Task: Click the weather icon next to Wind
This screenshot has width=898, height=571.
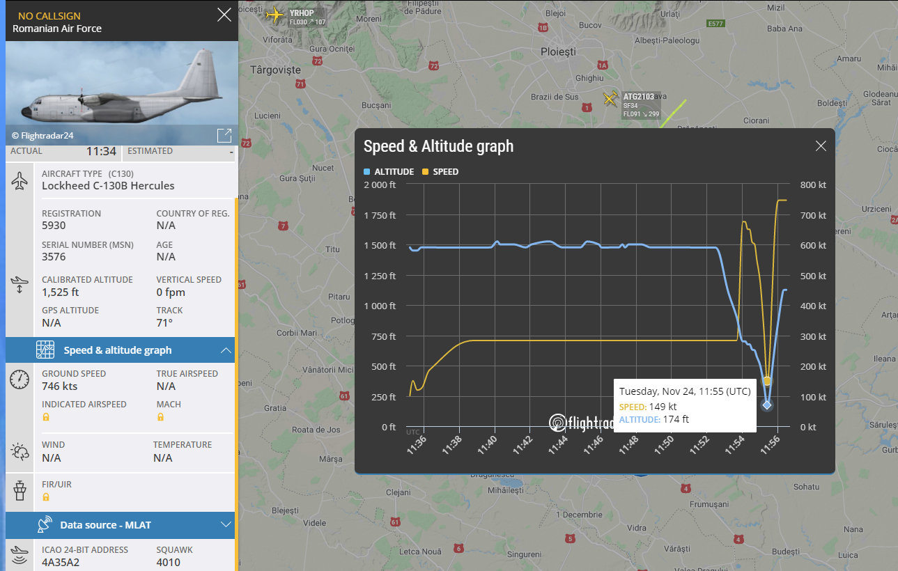Action: pos(20,452)
